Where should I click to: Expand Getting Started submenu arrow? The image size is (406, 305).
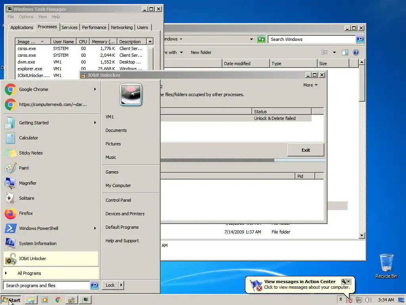pos(95,123)
